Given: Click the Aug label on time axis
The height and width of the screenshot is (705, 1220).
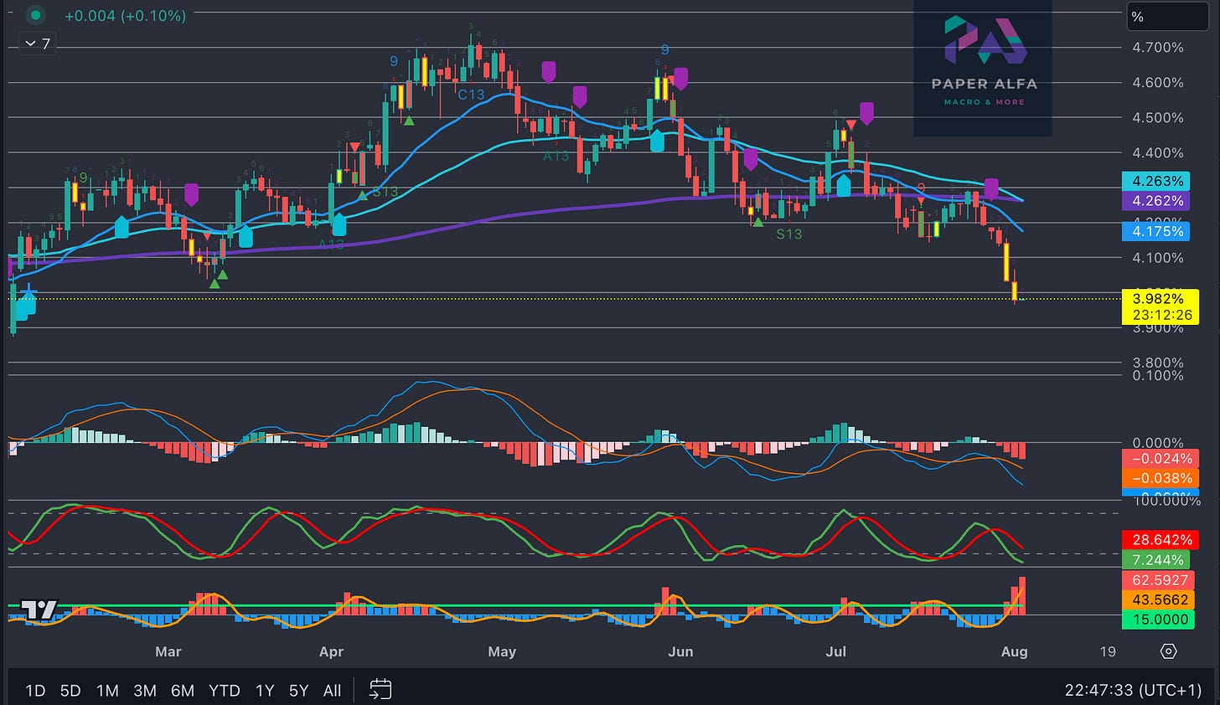Looking at the screenshot, I should point(1014,651).
